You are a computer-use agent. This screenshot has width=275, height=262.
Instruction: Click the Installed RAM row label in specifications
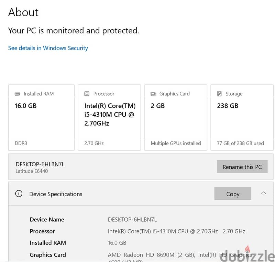click(48, 243)
